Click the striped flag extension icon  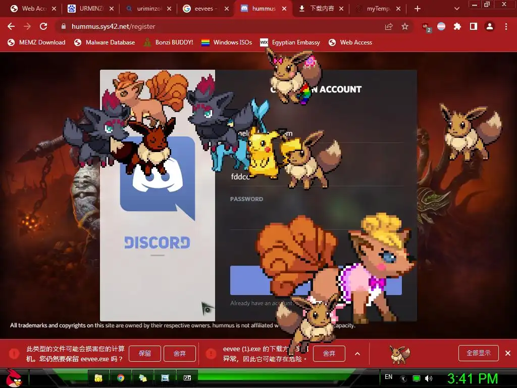click(x=441, y=26)
